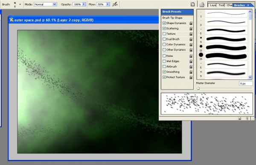Enable the airbrush icon in options bar

[115, 4]
